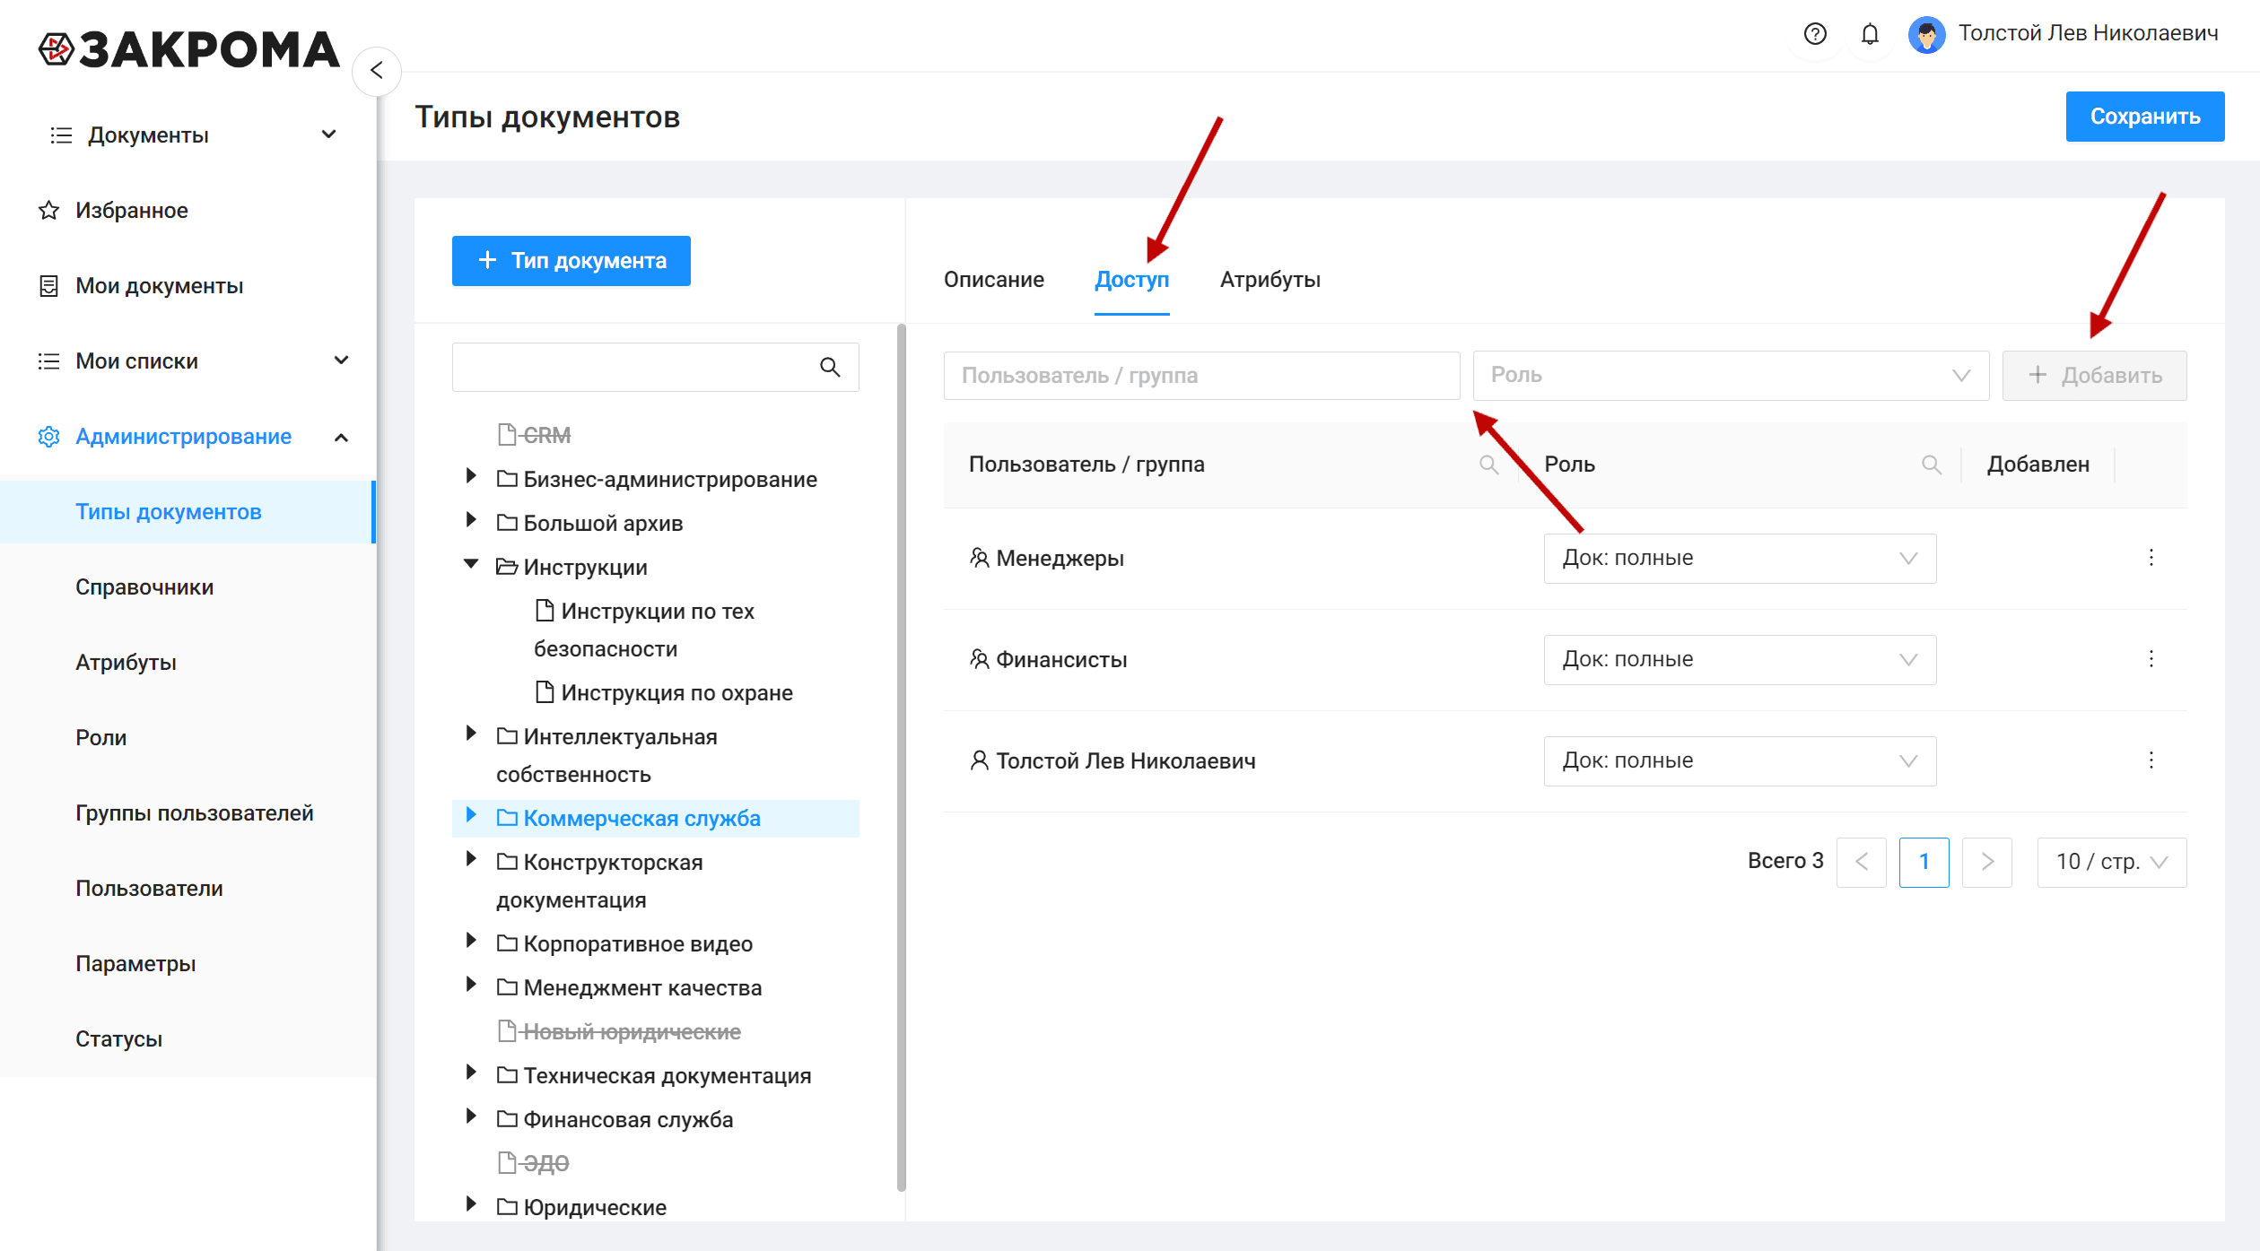Expand the Интеллектуальная собственность folder
Screen dimensions: 2260x1251
pyautogui.click(x=470, y=734)
